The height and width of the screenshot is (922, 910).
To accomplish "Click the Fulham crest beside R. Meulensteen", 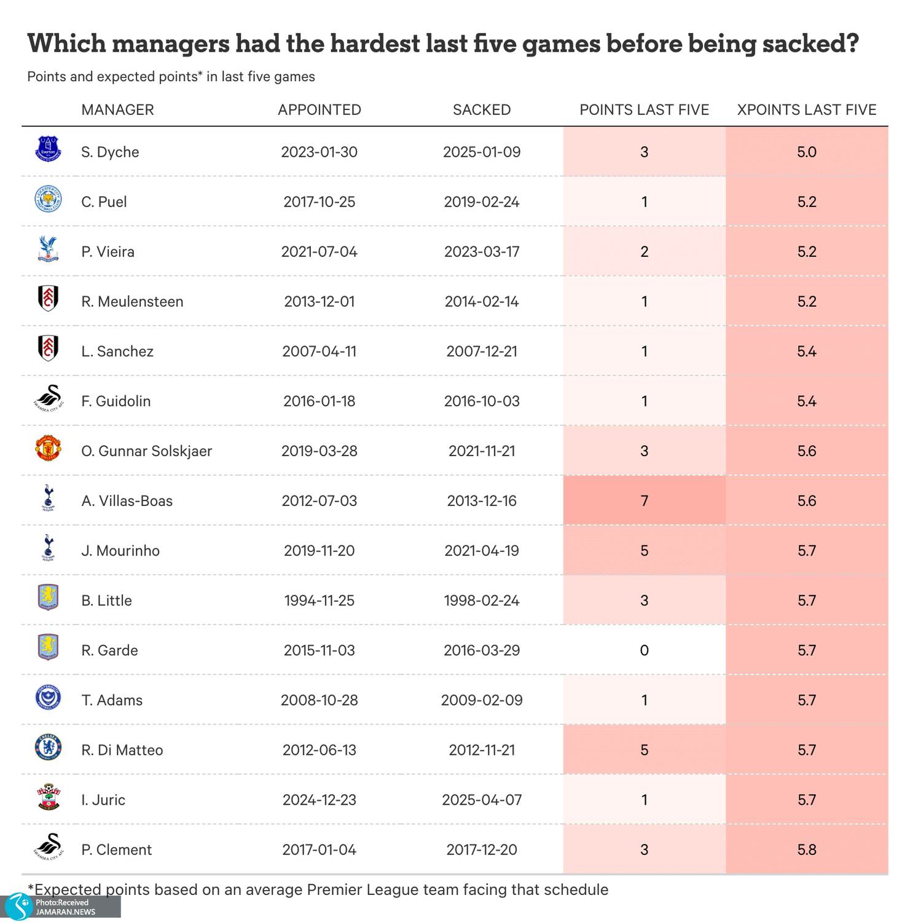I will click(x=48, y=299).
